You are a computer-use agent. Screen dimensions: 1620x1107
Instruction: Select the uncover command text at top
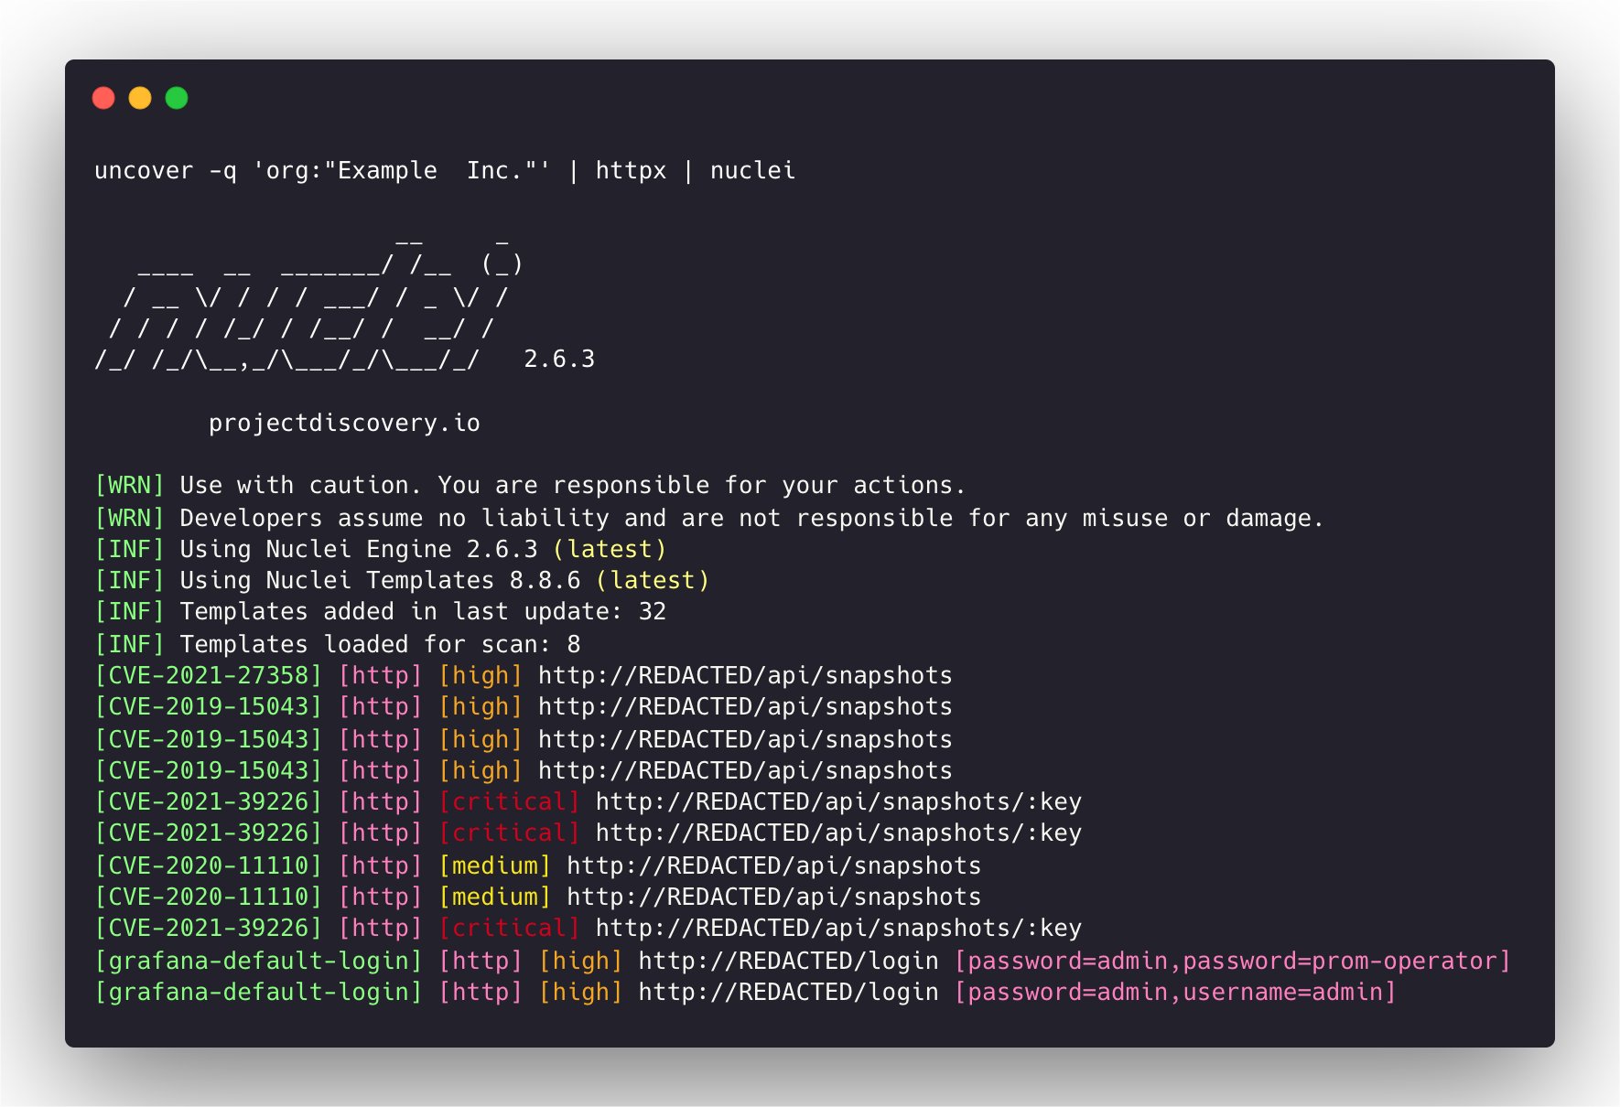coord(444,170)
